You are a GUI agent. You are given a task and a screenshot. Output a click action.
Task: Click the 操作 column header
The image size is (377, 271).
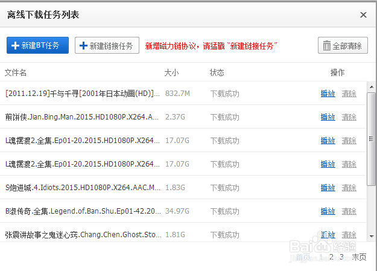coord(338,72)
